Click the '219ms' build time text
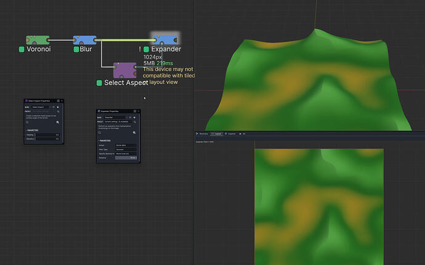This screenshot has height=265, width=425. coord(165,63)
